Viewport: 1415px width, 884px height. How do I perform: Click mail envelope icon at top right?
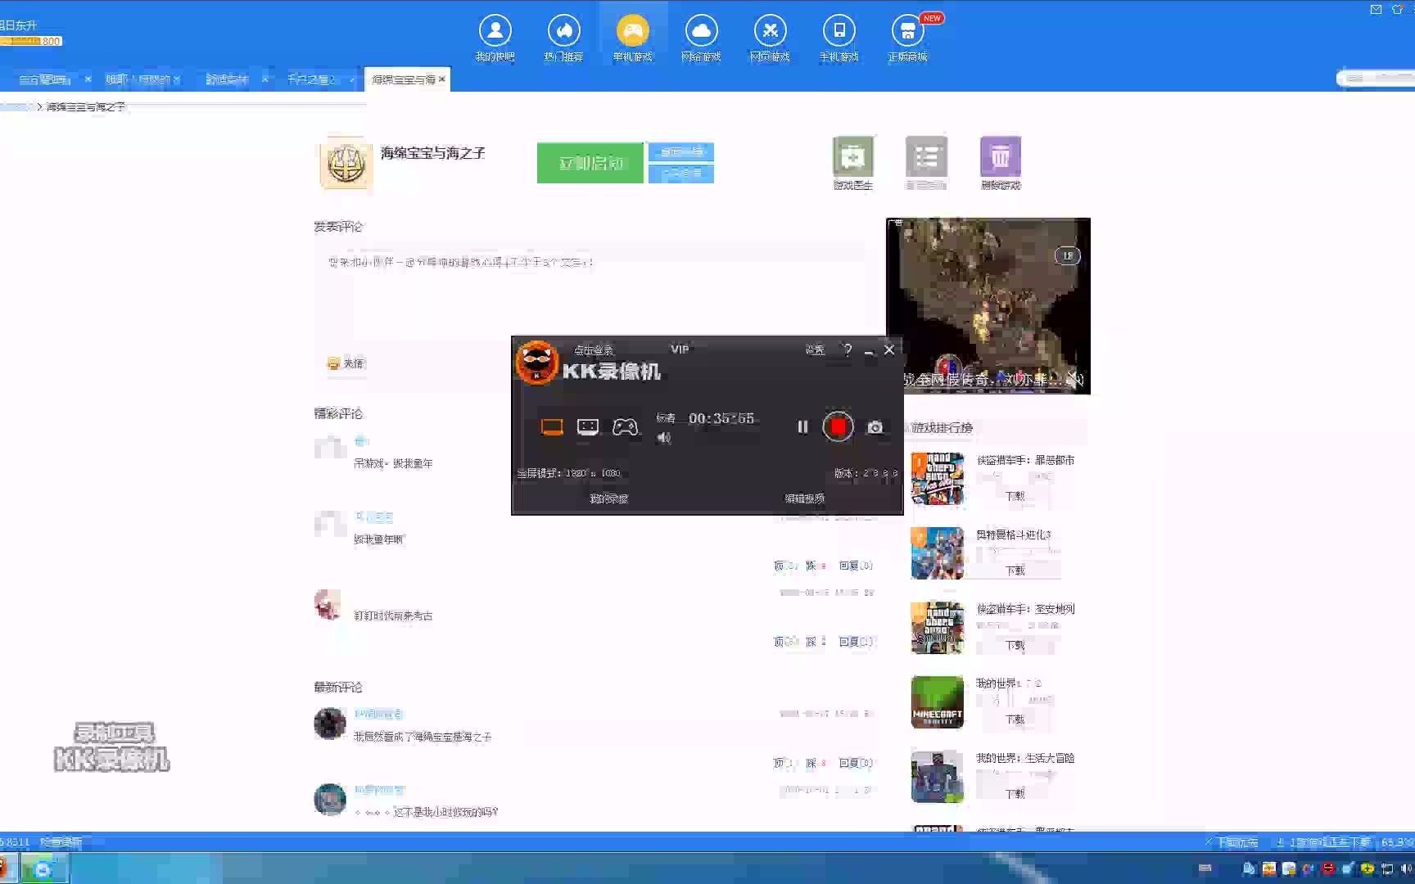pos(1376,9)
